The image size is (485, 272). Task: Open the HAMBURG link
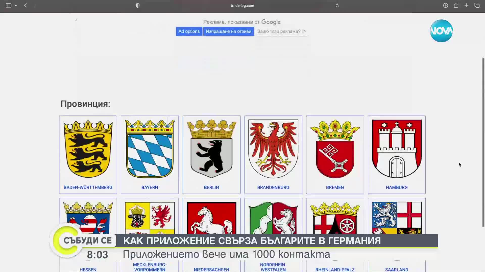(397, 187)
